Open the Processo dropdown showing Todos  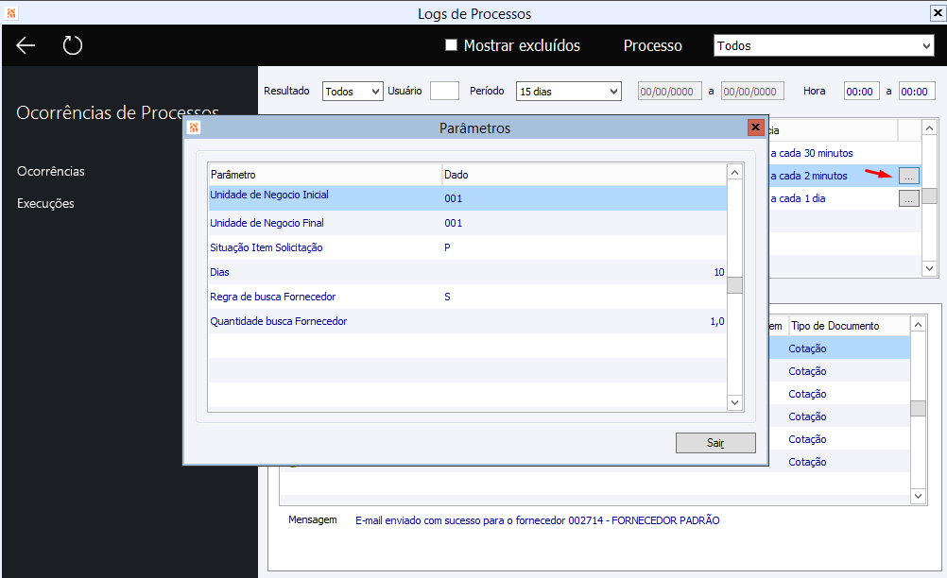pyautogui.click(x=824, y=46)
